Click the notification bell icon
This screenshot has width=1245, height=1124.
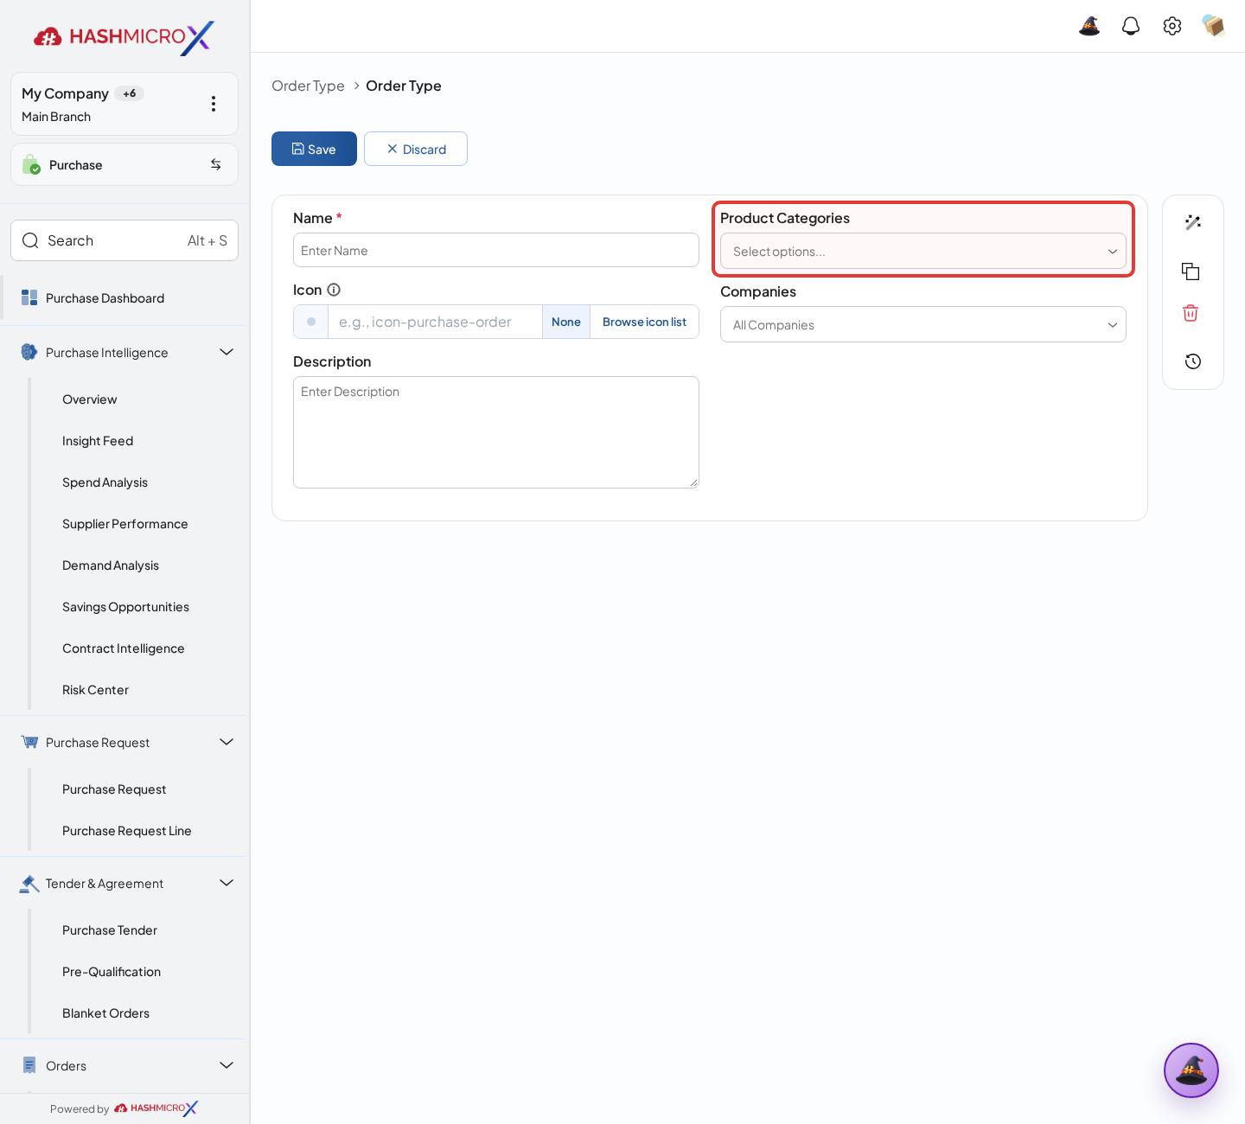pyautogui.click(x=1131, y=26)
